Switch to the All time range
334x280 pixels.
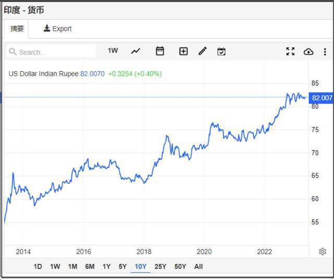coord(198,266)
